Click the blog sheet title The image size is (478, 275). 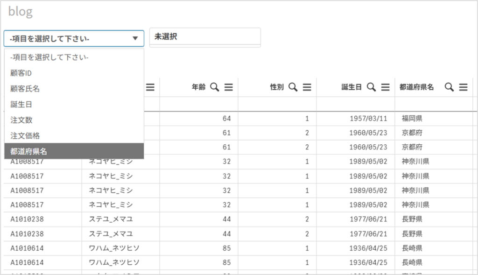click(21, 12)
